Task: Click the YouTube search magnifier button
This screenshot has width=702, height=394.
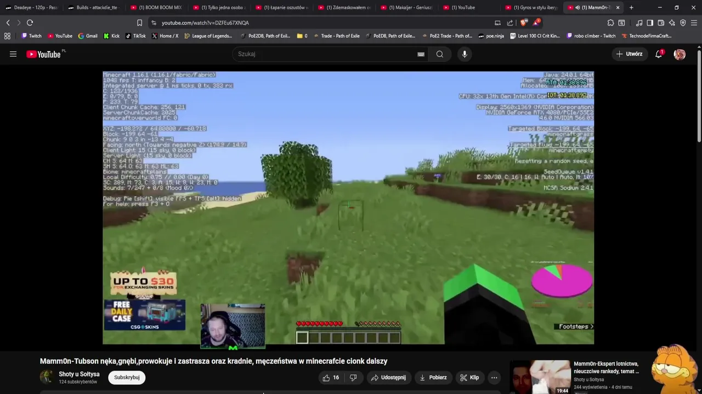Action: pyautogui.click(x=439, y=54)
